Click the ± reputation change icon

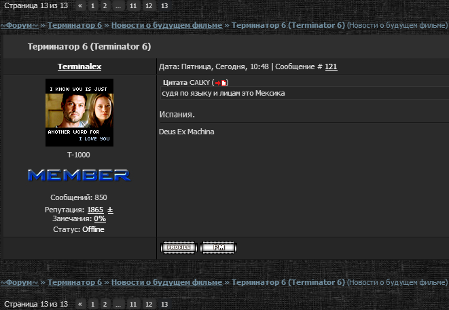[110, 210]
